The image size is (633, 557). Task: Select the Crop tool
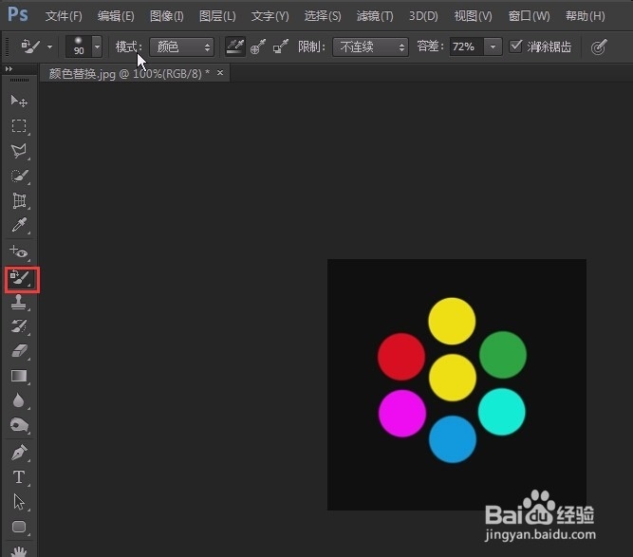(19, 201)
